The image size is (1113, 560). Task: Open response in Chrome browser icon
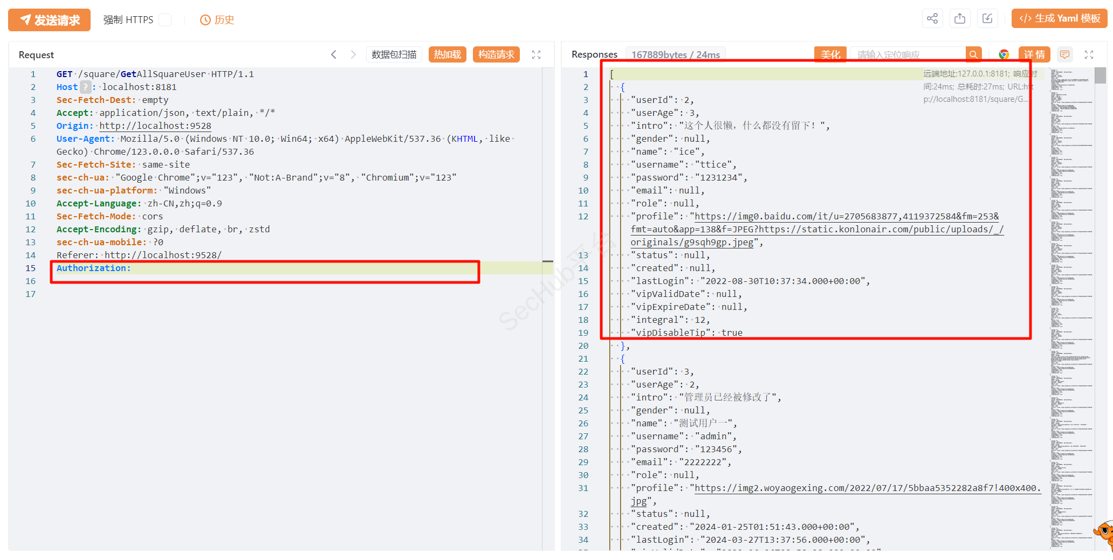point(1004,54)
